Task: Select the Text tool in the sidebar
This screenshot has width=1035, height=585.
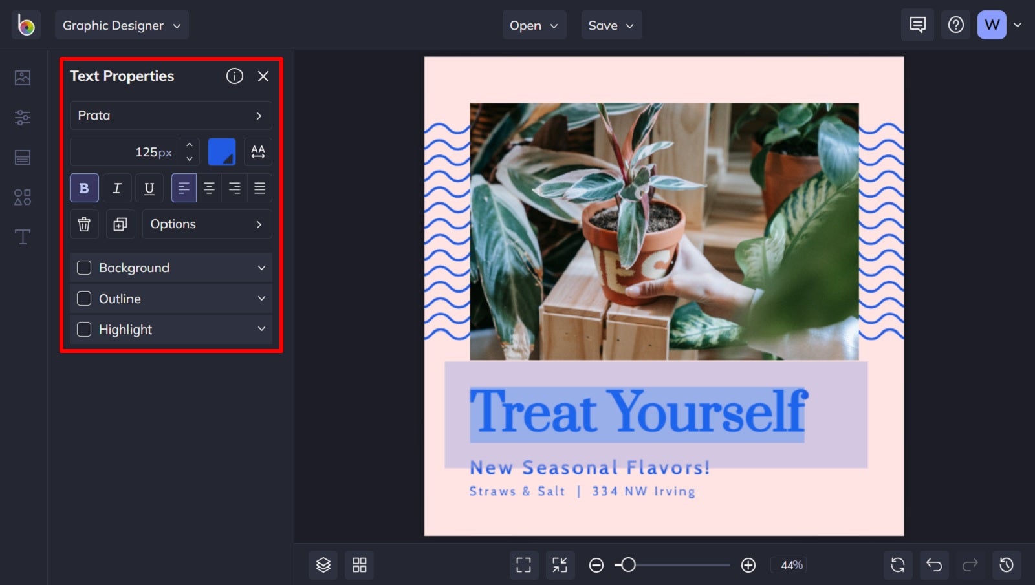Action: click(x=23, y=237)
